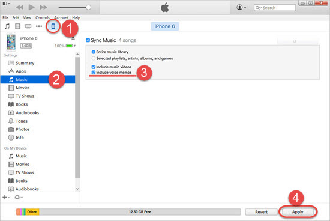
Task: Click the rewind previous track button
Action: click(x=20, y=8)
